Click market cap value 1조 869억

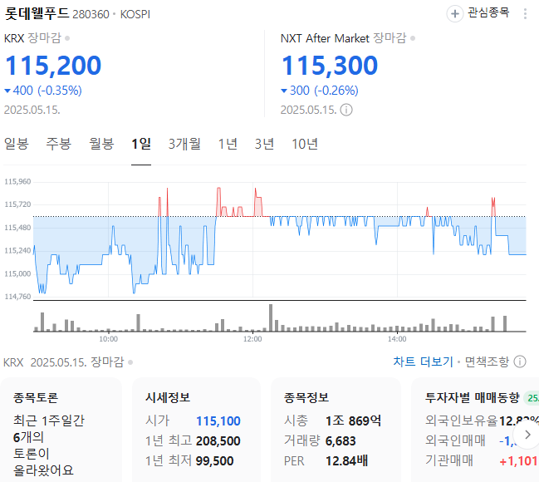pos(353,421)
